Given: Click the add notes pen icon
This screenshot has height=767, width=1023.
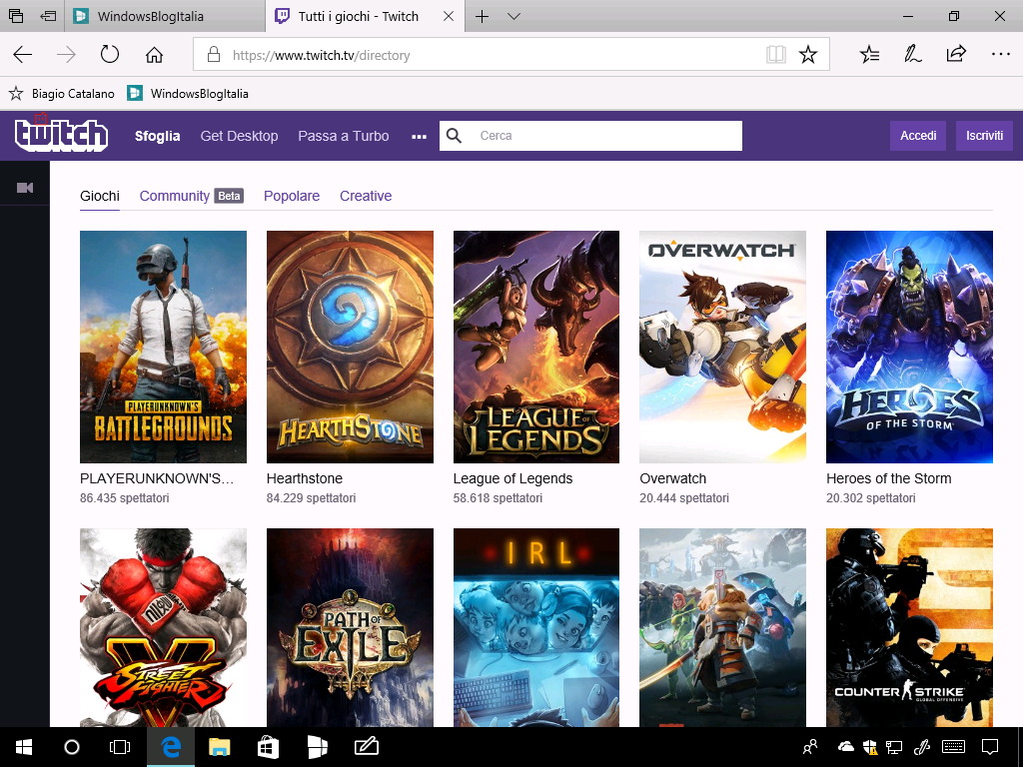Looking at the screenshot, I should pos(912,54).
